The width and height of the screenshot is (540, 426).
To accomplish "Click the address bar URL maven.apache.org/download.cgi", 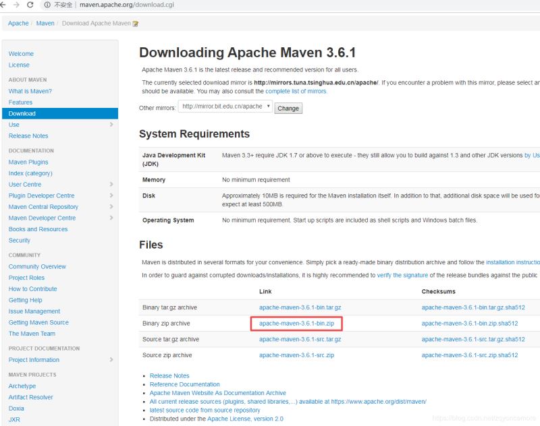I will tap(127, 5).
